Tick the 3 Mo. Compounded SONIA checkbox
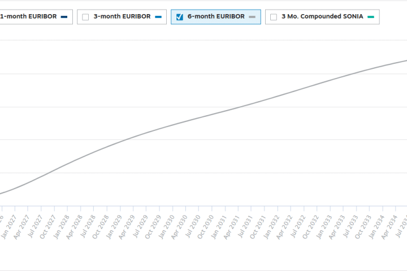This screenshot has width=407, height=271. tap(274, 17)
